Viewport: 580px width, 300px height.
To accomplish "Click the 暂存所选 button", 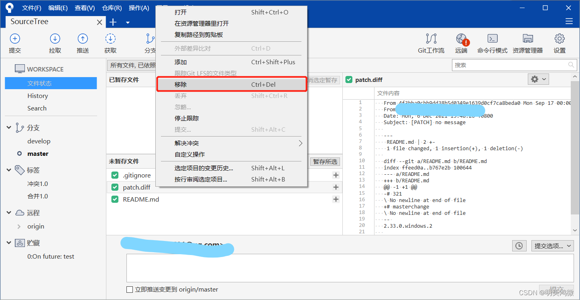I will tap(325, 161).
